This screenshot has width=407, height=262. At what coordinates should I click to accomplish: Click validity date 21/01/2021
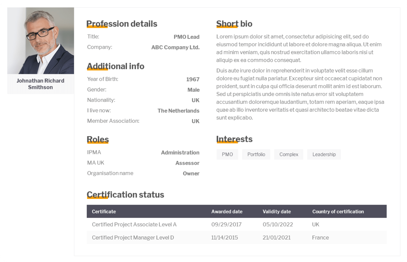coord(277,237)
